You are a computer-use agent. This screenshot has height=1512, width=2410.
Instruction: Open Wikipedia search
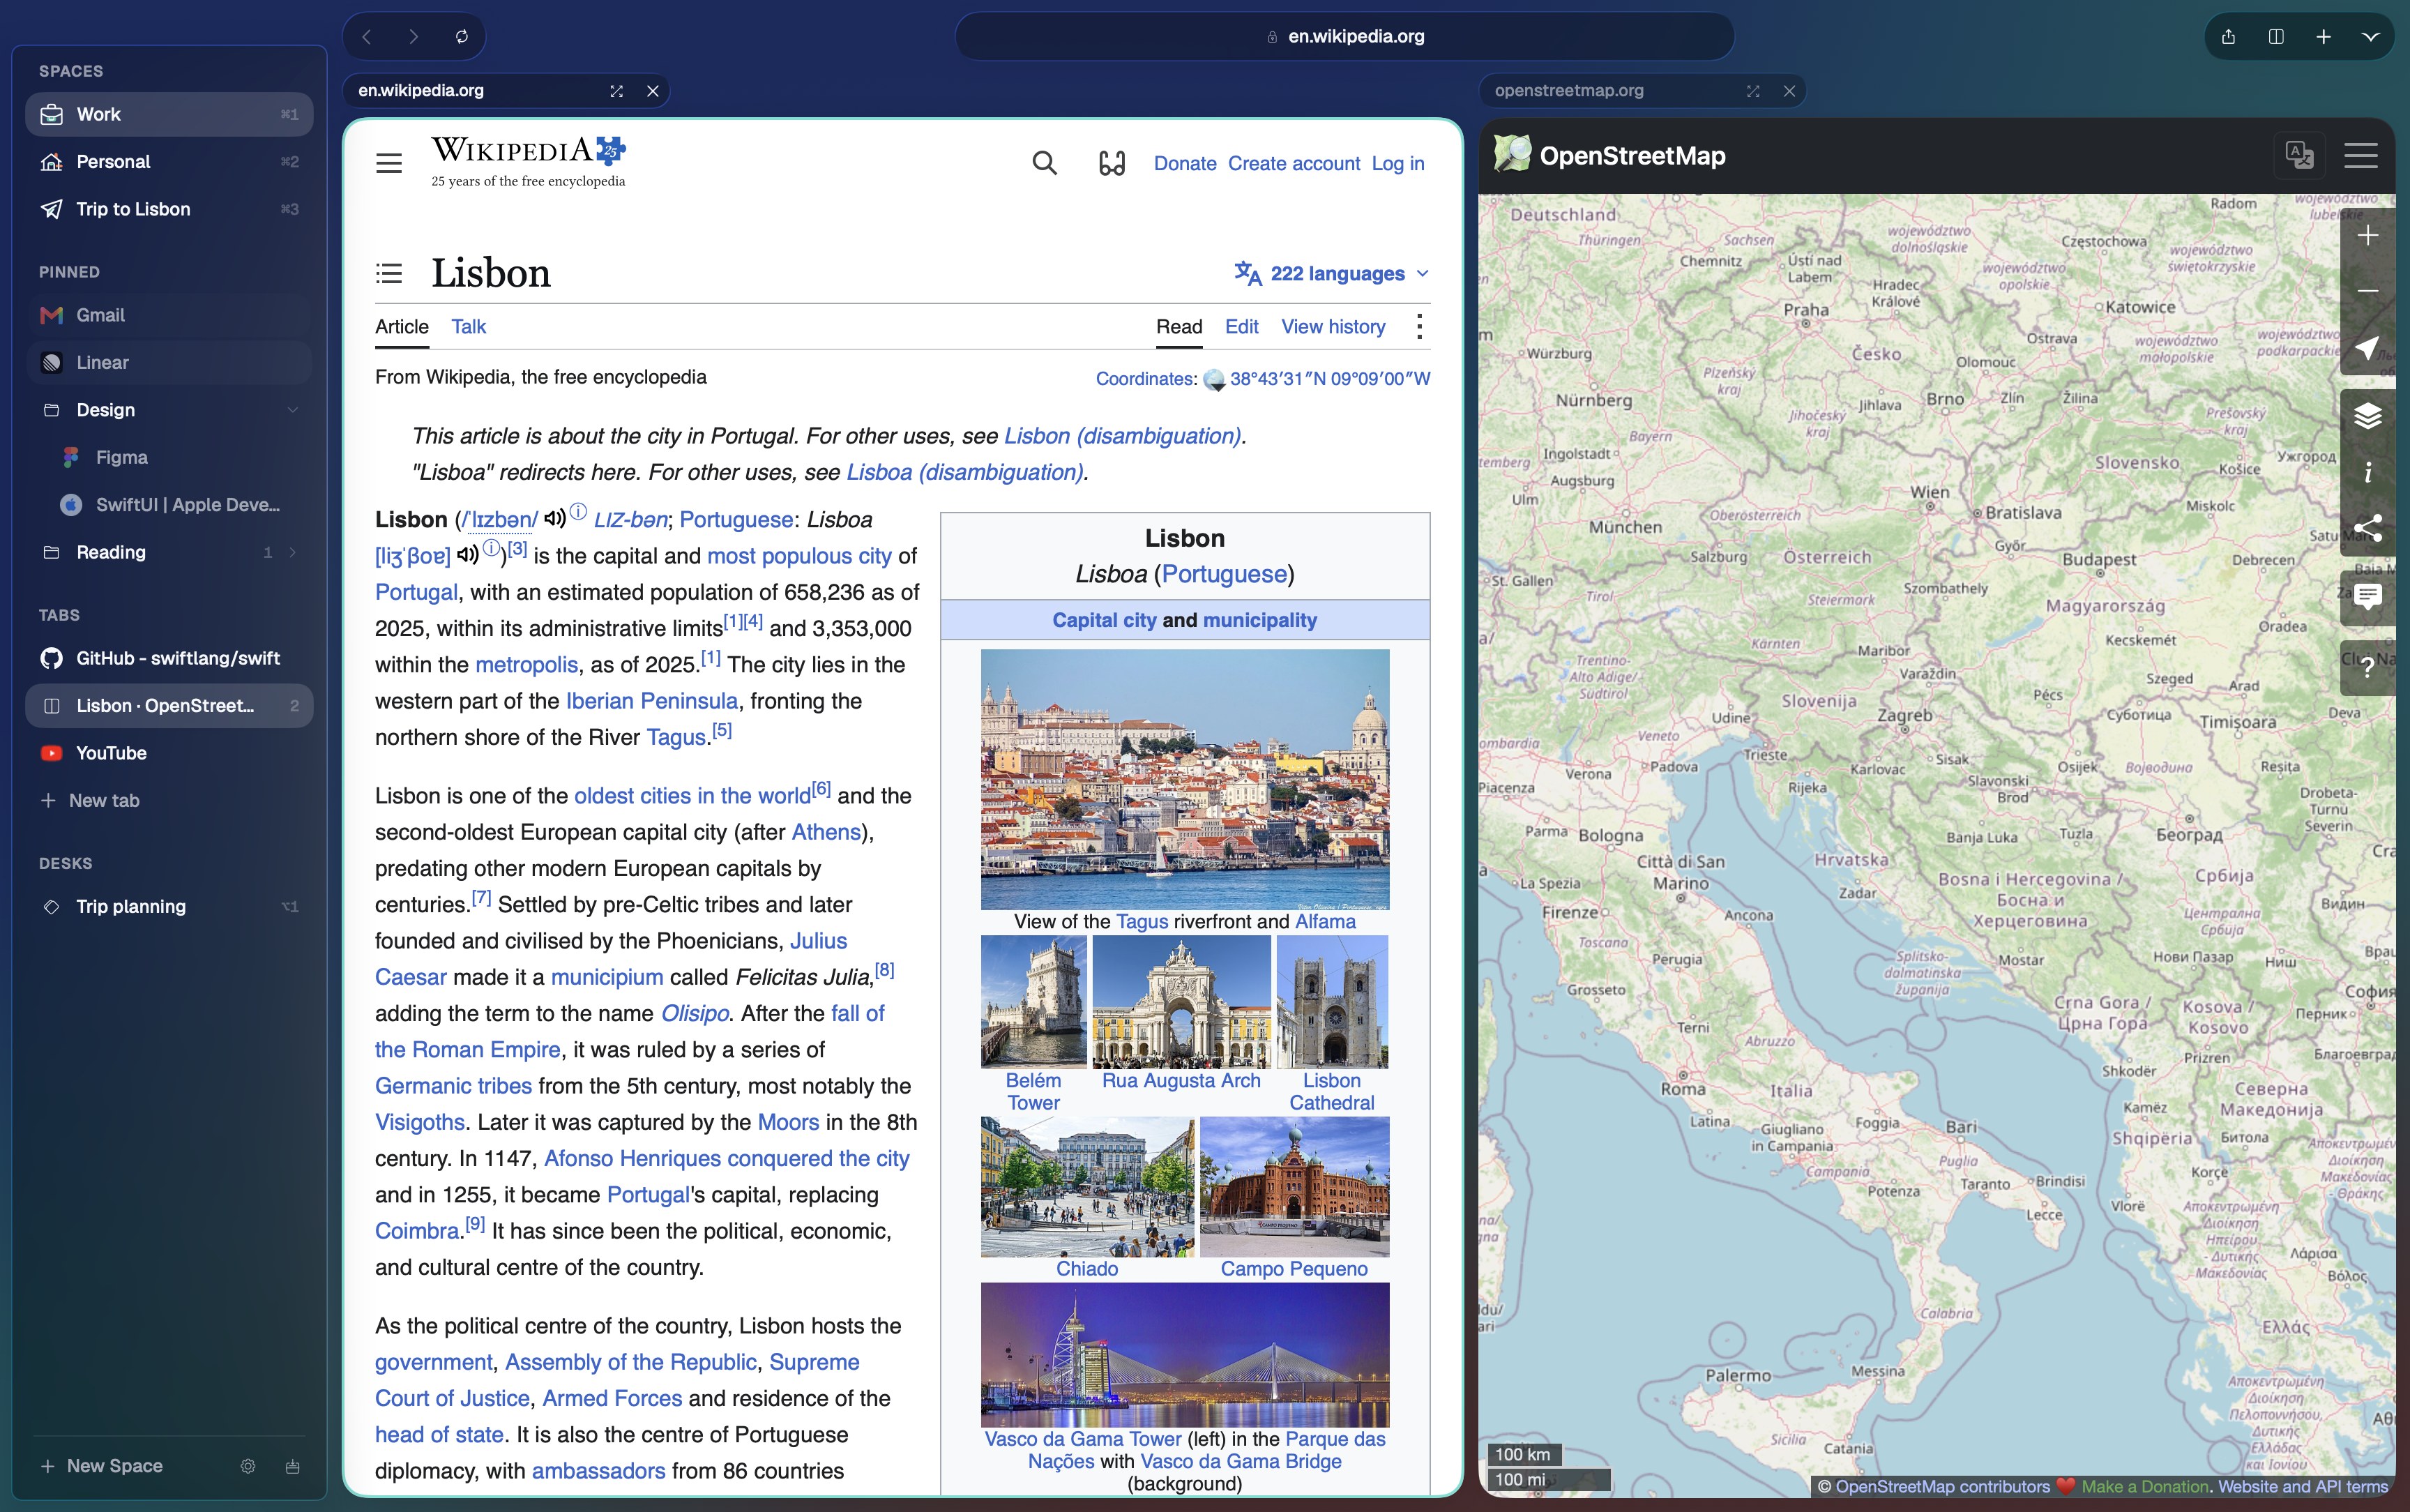(1045, 163)
